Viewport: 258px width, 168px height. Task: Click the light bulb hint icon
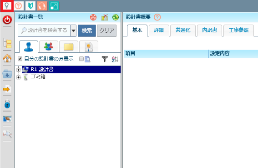[x=6, y=6]
